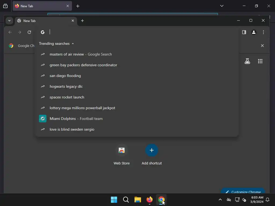
Task: Select 'masters of air review' suggestion
Action: (x=137, y=54)
